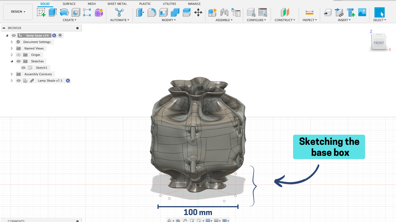Select the Shell tool
This screenshot has height=222, width=396.
164,12
